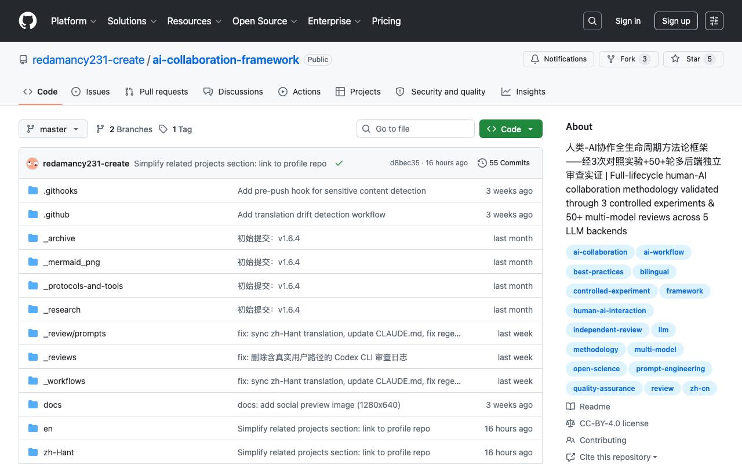The height and width of the screenshot is (464, 742).
Task: Open the Readme link in About
Action: (588, 407)
